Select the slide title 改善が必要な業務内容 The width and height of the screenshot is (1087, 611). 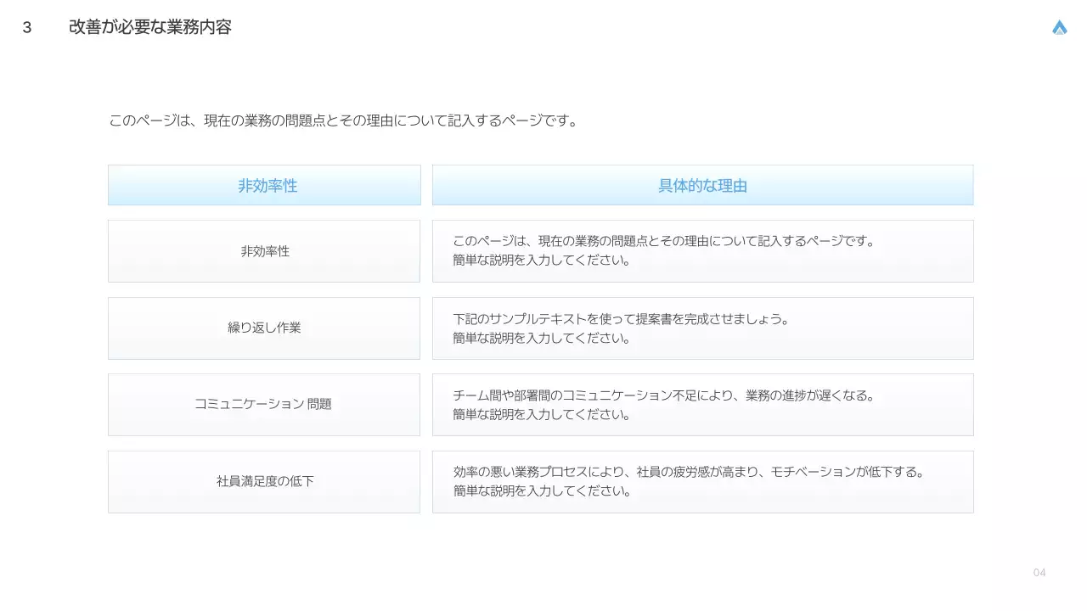pyautogui.click(x=149, y=27)
